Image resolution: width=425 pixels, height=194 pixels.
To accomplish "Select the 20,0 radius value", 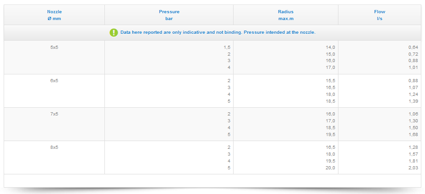I will pos(331,168).
